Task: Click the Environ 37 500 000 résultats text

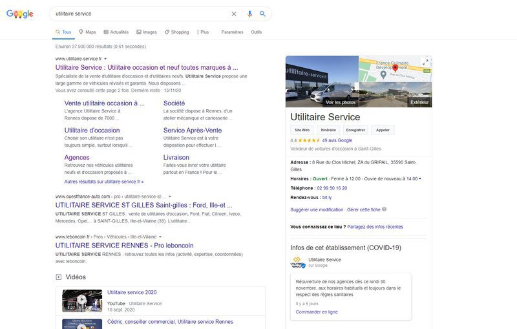Action: coord(101,47)
